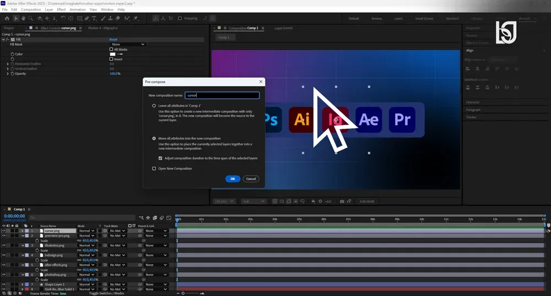The width and height of the screenshot is (551, 296).
Task: Expand the Shape Layer 1 twirl arrow
Action: point(23,284)
